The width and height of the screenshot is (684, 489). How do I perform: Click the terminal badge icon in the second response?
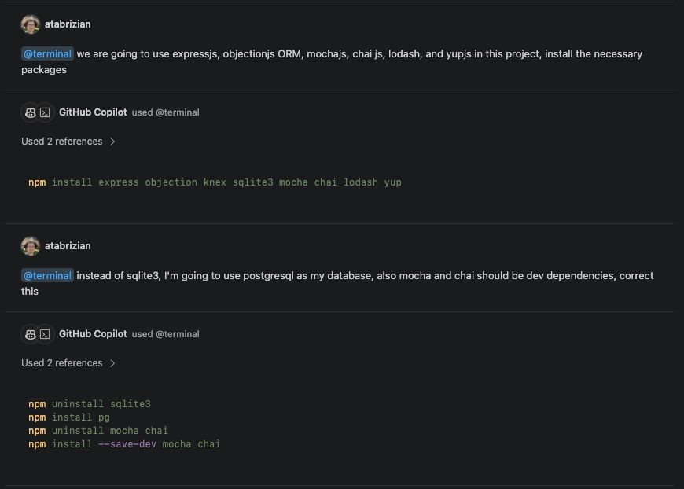coord(45,334)
